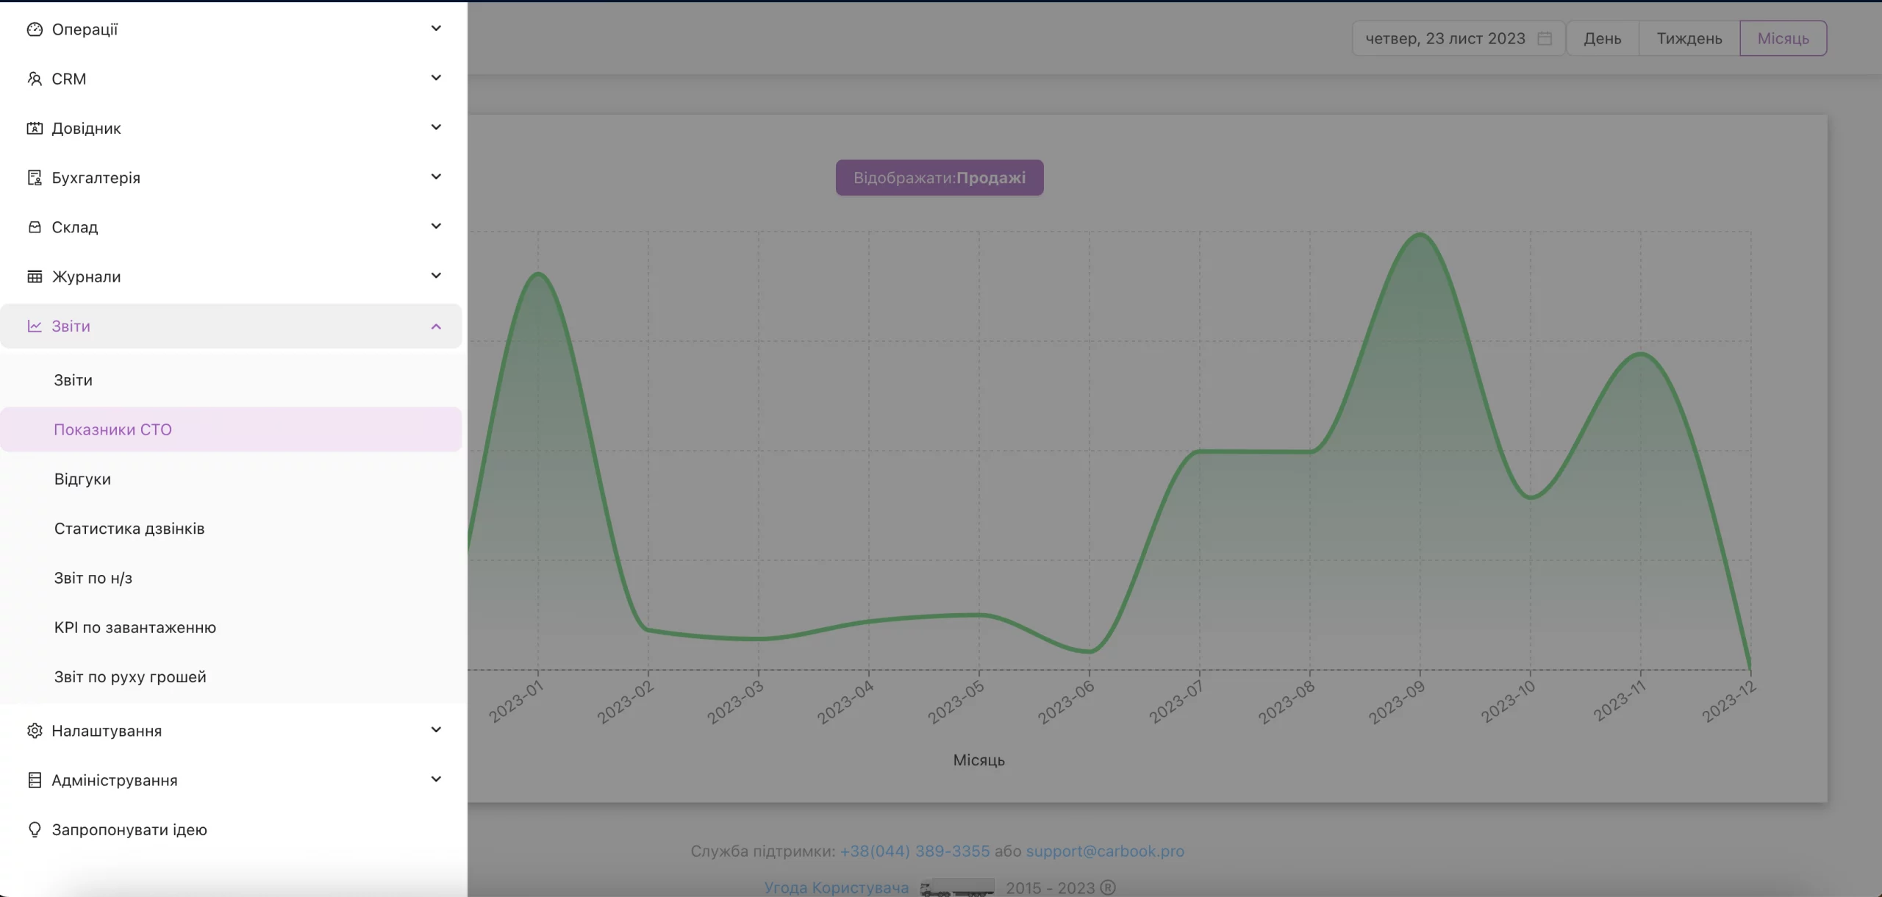Click the Бухгалтерія accounting icon
Image resolution: width=1882 pixels, height=897 pixels.
(x=35, y=177)
